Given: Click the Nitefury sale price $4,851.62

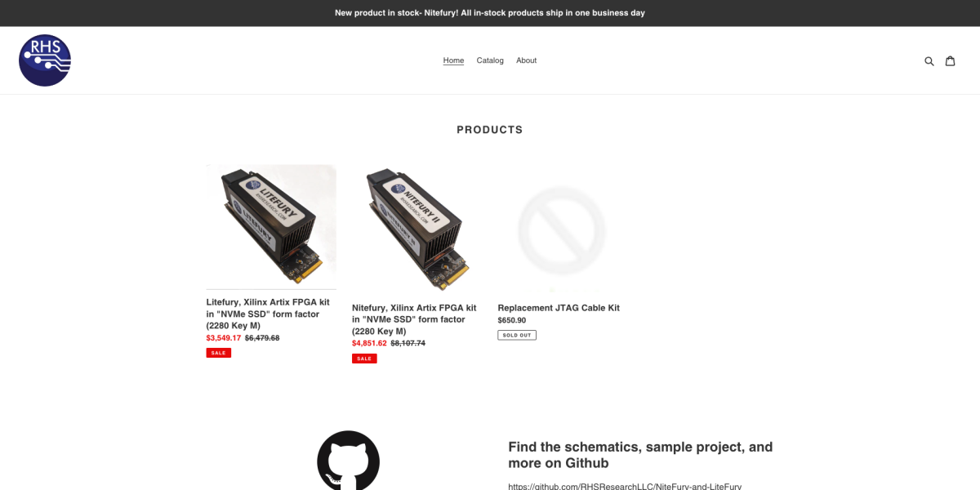Looking at the screenshot, I should click(369, 344).
